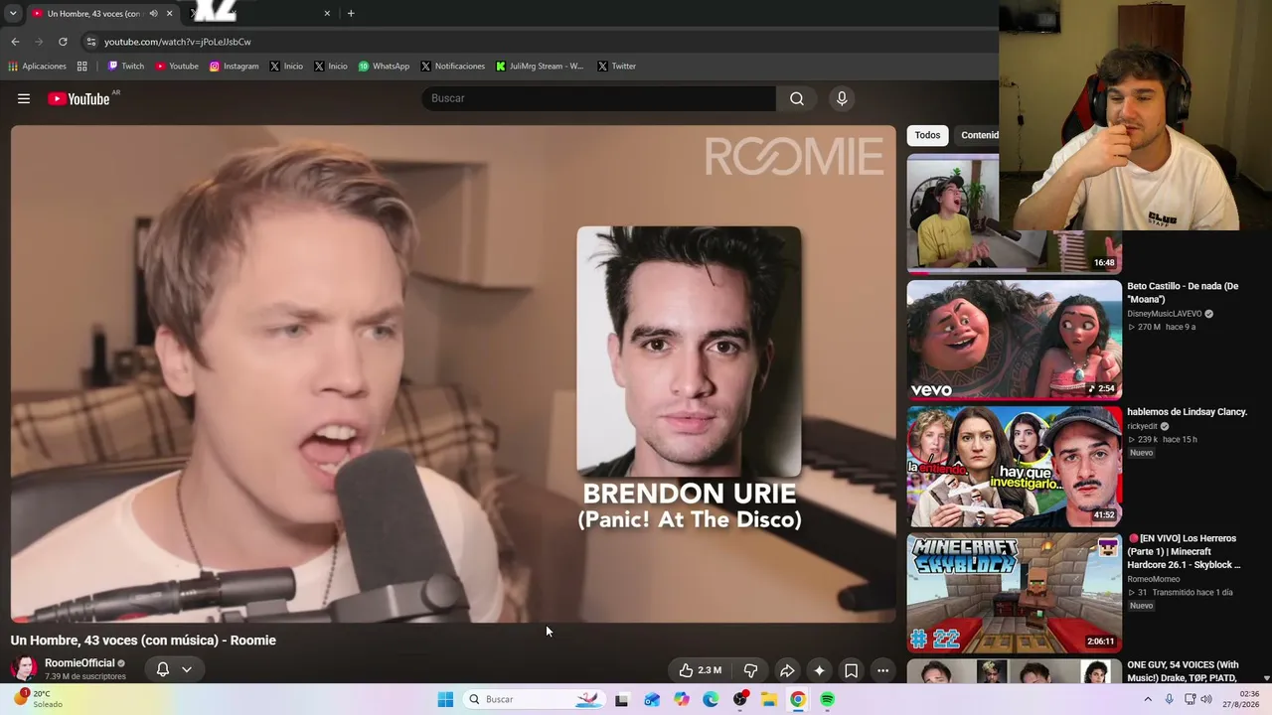The height and width of the screenshot is (715, 1272).
Task: Open the Twitch bookmark
Action: [126, 67]
